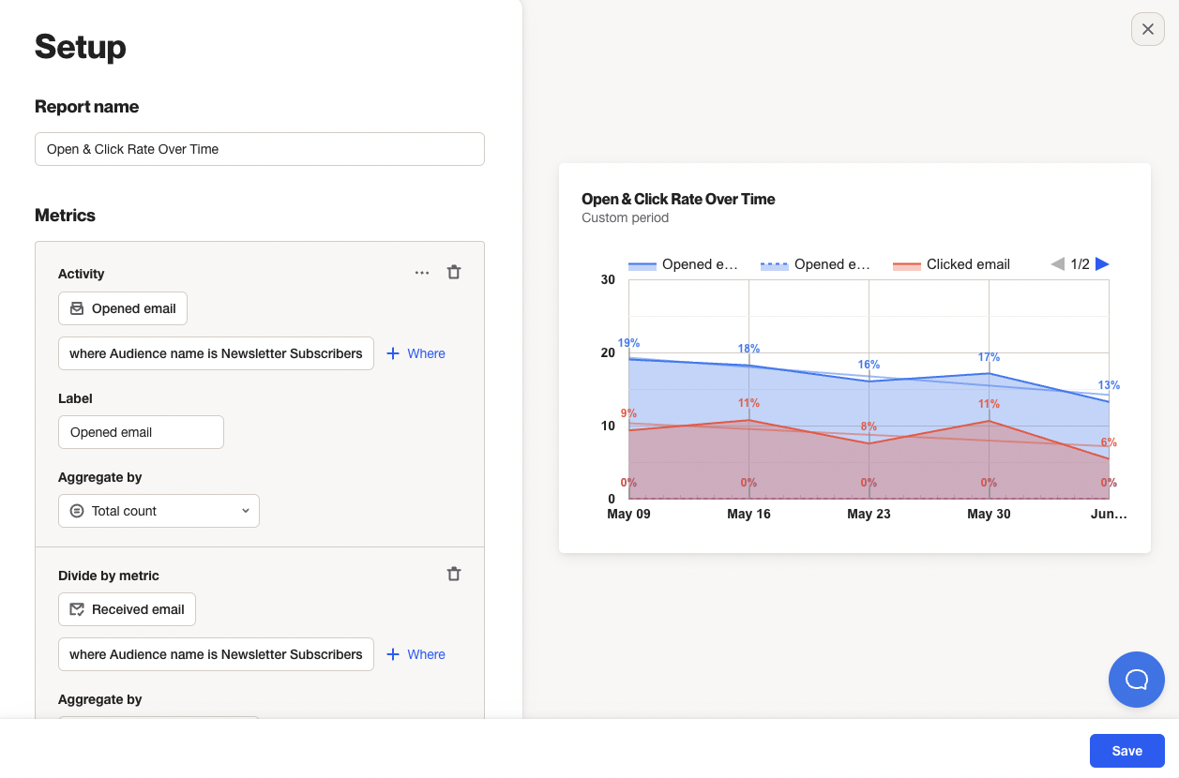This screenshot has height=778, width=1179.
Task: Open the Opened email activity selector
Action: coord(123,308)
